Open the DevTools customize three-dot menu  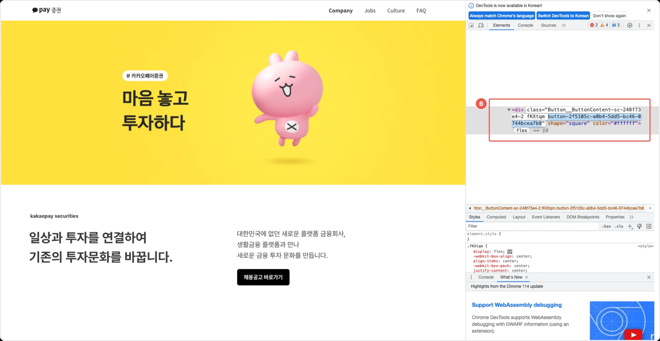[x=639, y=25]
